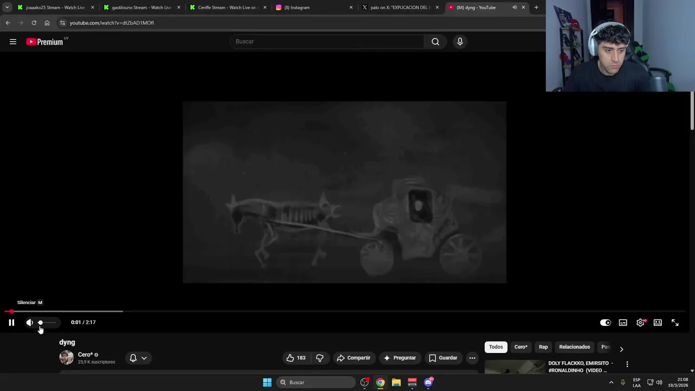
Task: Open Voicemeeter from the taskbar
Action: point(412,382)
